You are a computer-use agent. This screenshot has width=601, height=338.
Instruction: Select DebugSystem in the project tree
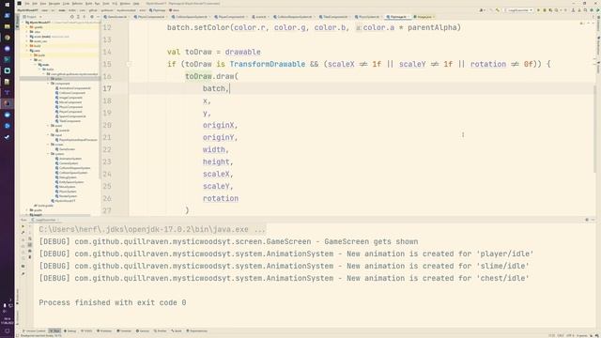point(66,177)
